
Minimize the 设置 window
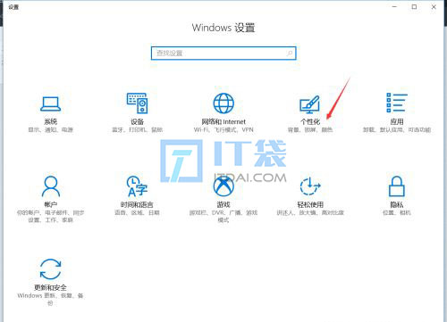(x=394, y=6)
